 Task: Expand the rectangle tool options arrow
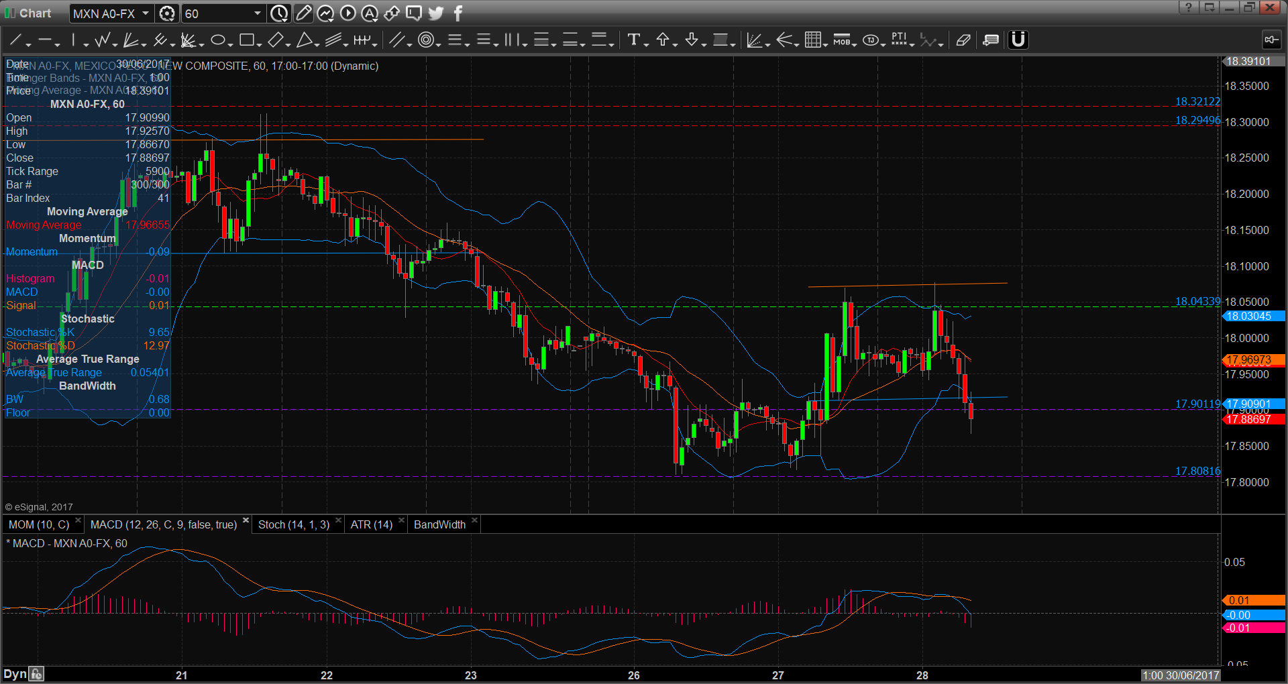coord(259,44)
